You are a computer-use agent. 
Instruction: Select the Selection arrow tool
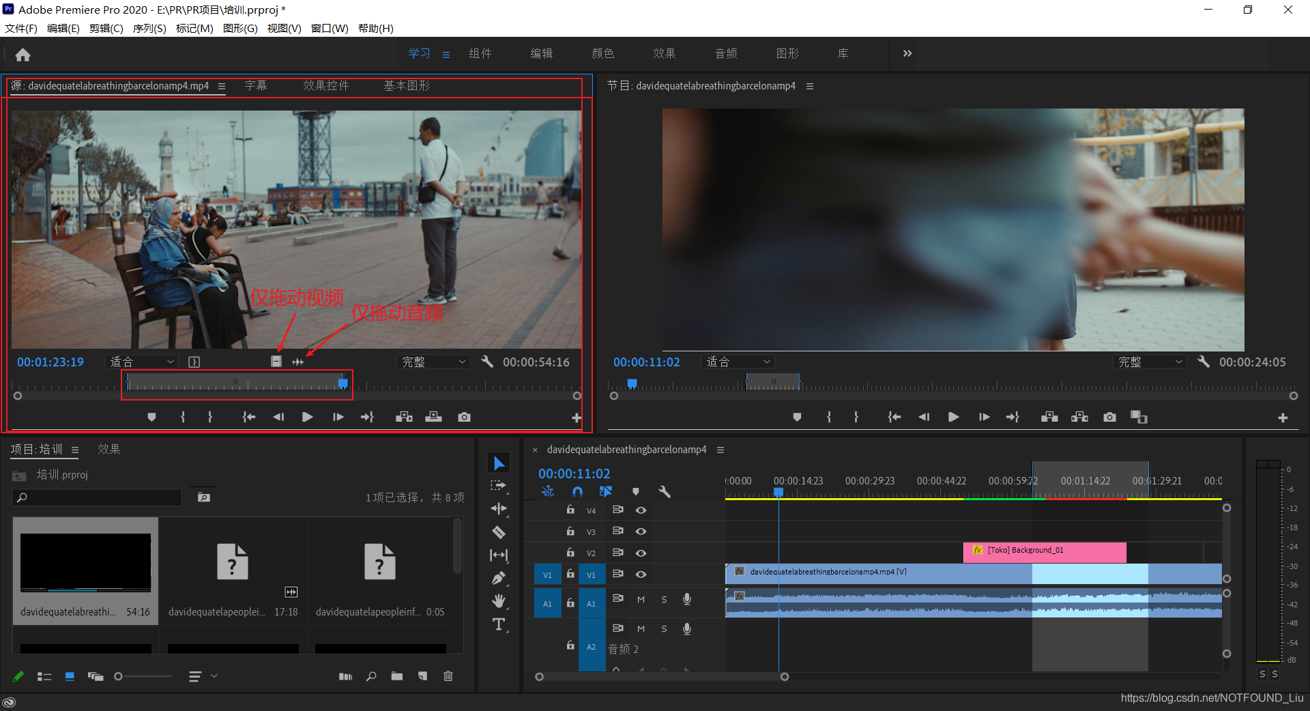click(x=499, y=463)
